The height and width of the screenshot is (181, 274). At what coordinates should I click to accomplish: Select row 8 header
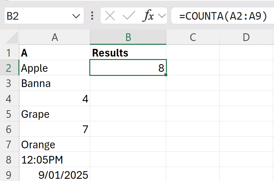(x=9, y=160)
